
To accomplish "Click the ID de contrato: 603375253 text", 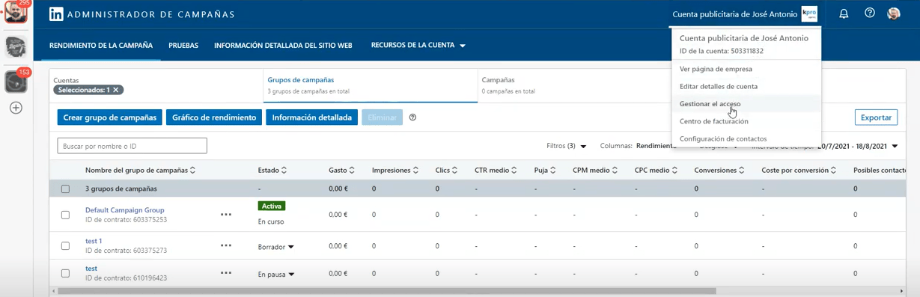I will [126, 220].
